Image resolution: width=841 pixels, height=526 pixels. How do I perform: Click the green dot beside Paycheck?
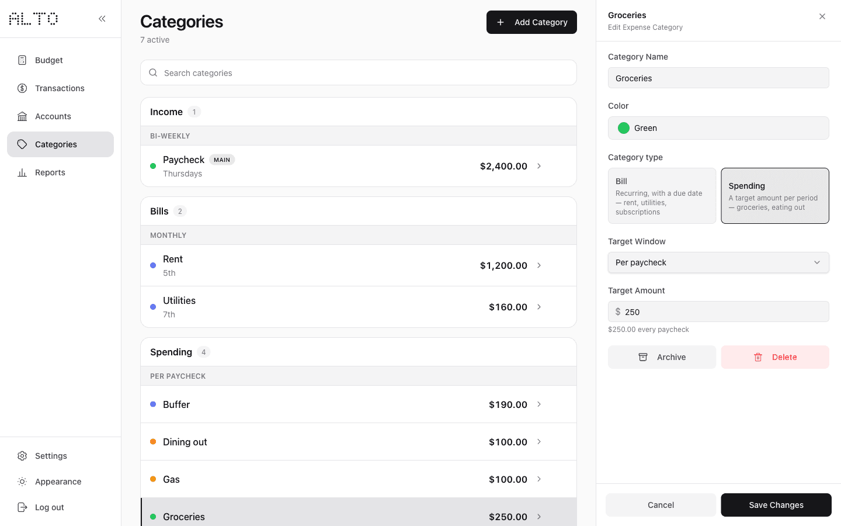pos(153,166)
